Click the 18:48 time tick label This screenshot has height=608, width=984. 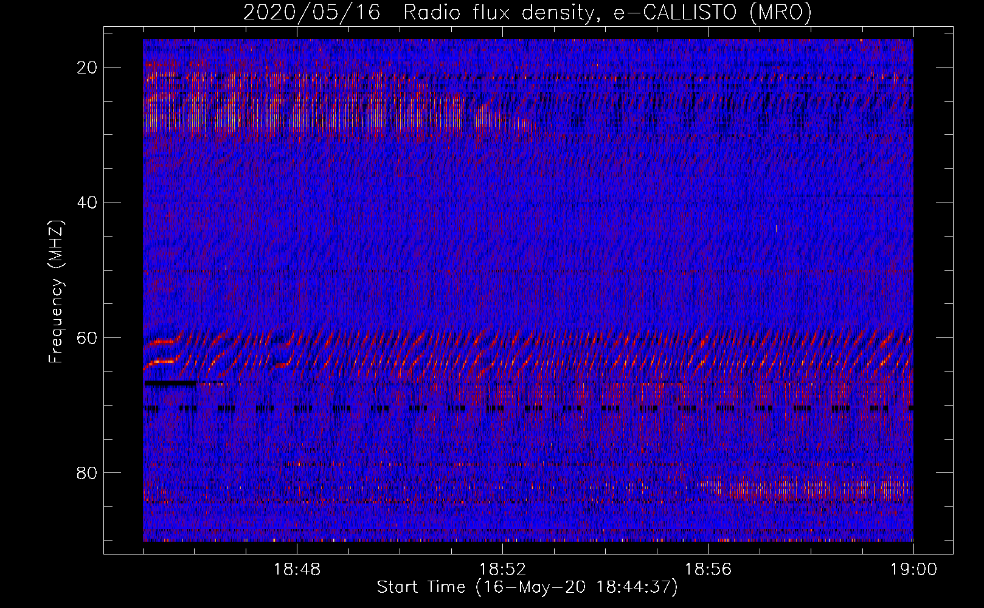tap(297, 570)
